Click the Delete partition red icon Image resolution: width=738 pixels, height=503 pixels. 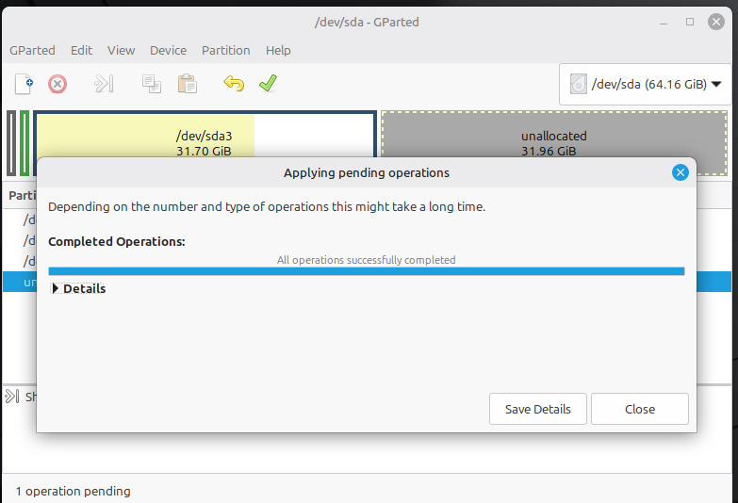pos(57,84)
